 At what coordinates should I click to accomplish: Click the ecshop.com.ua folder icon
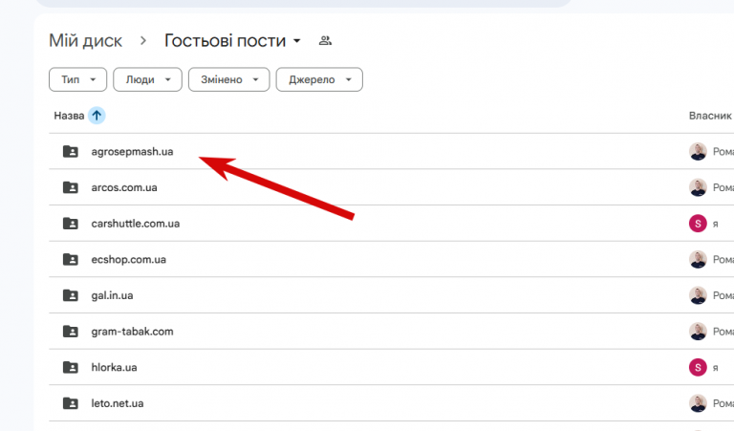click(x=71, y=260)
